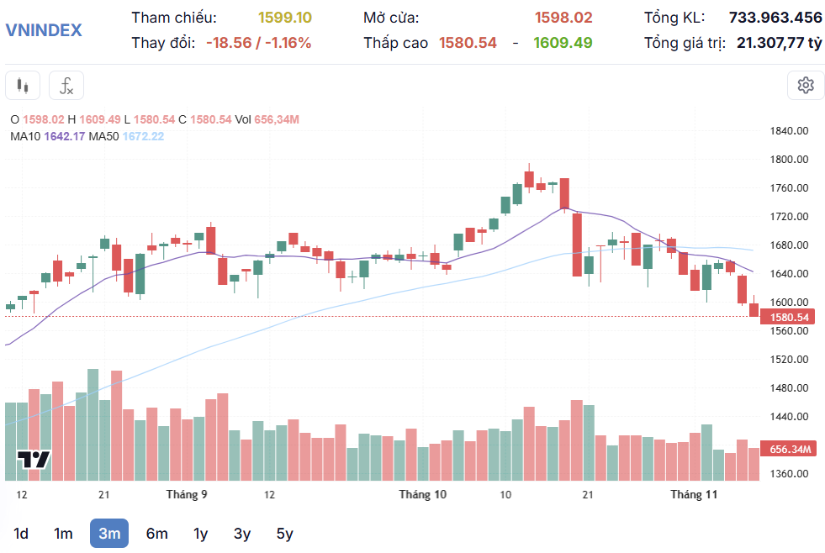
Task: Switch to 3y time range
Action: [x=242, y=534]
